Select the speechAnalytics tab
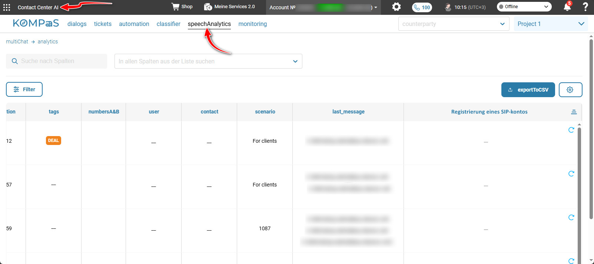Screen dimensions: 594x264 coord(209,24)
